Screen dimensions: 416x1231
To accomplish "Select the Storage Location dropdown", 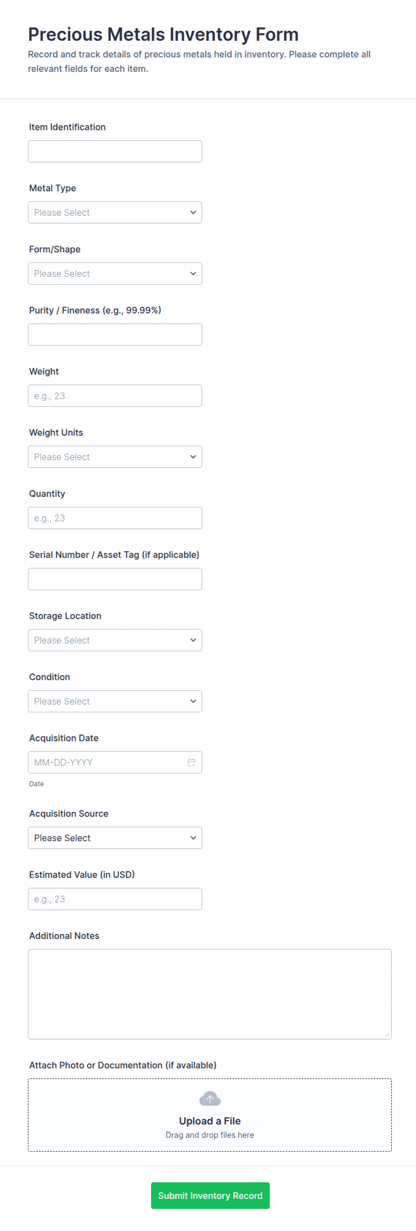I will coord(115,640).
